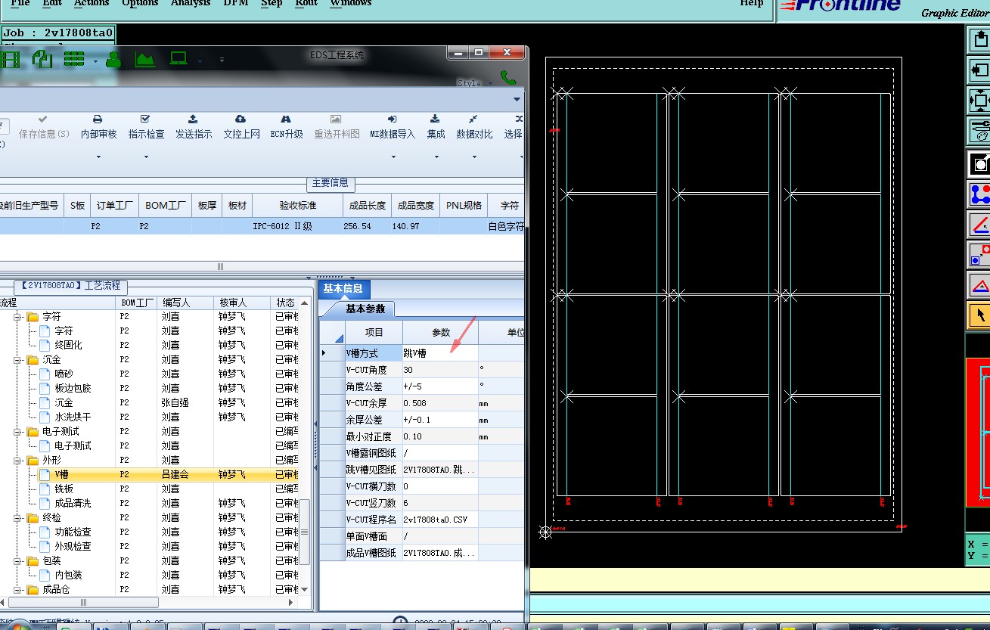
Task: Switch to the 基本参数 tab
Action: [x=365, y=309]
